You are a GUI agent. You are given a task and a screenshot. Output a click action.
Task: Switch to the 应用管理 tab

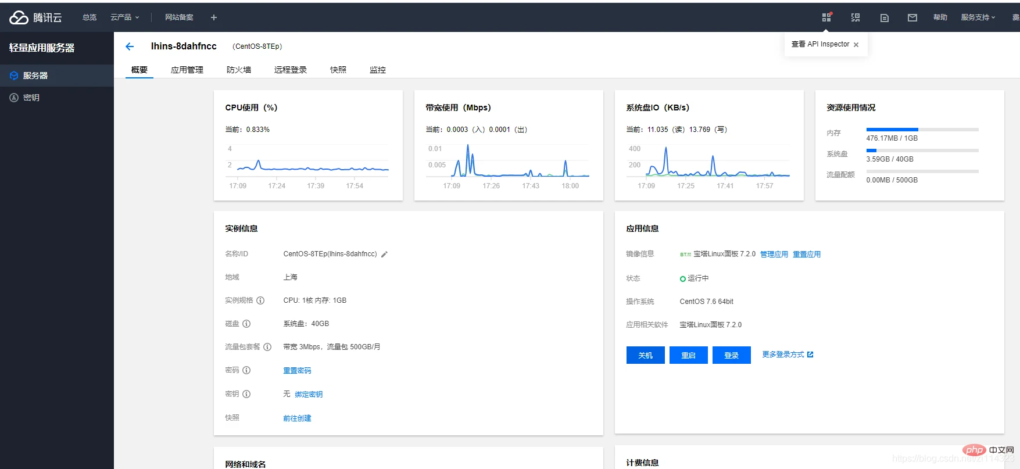point(187,70)
